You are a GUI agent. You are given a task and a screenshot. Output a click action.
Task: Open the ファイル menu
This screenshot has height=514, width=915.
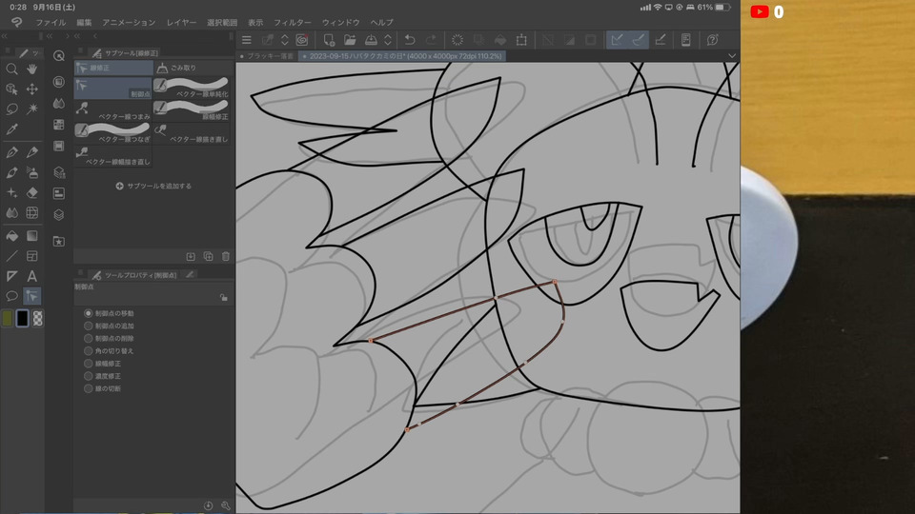tap(51, 22)
